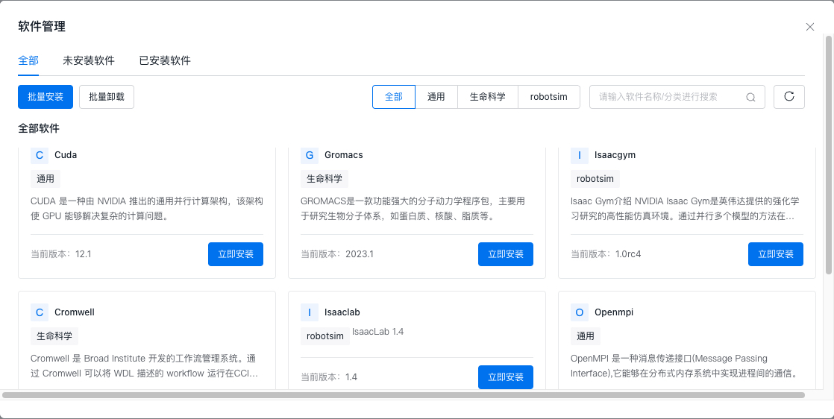The image size is (834, 419).
Task: Click the Isaac Gym description paragraph
Action: [x=685, y=209]
